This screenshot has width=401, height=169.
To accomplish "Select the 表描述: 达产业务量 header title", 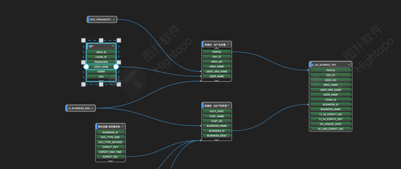I will pos(215,45).
